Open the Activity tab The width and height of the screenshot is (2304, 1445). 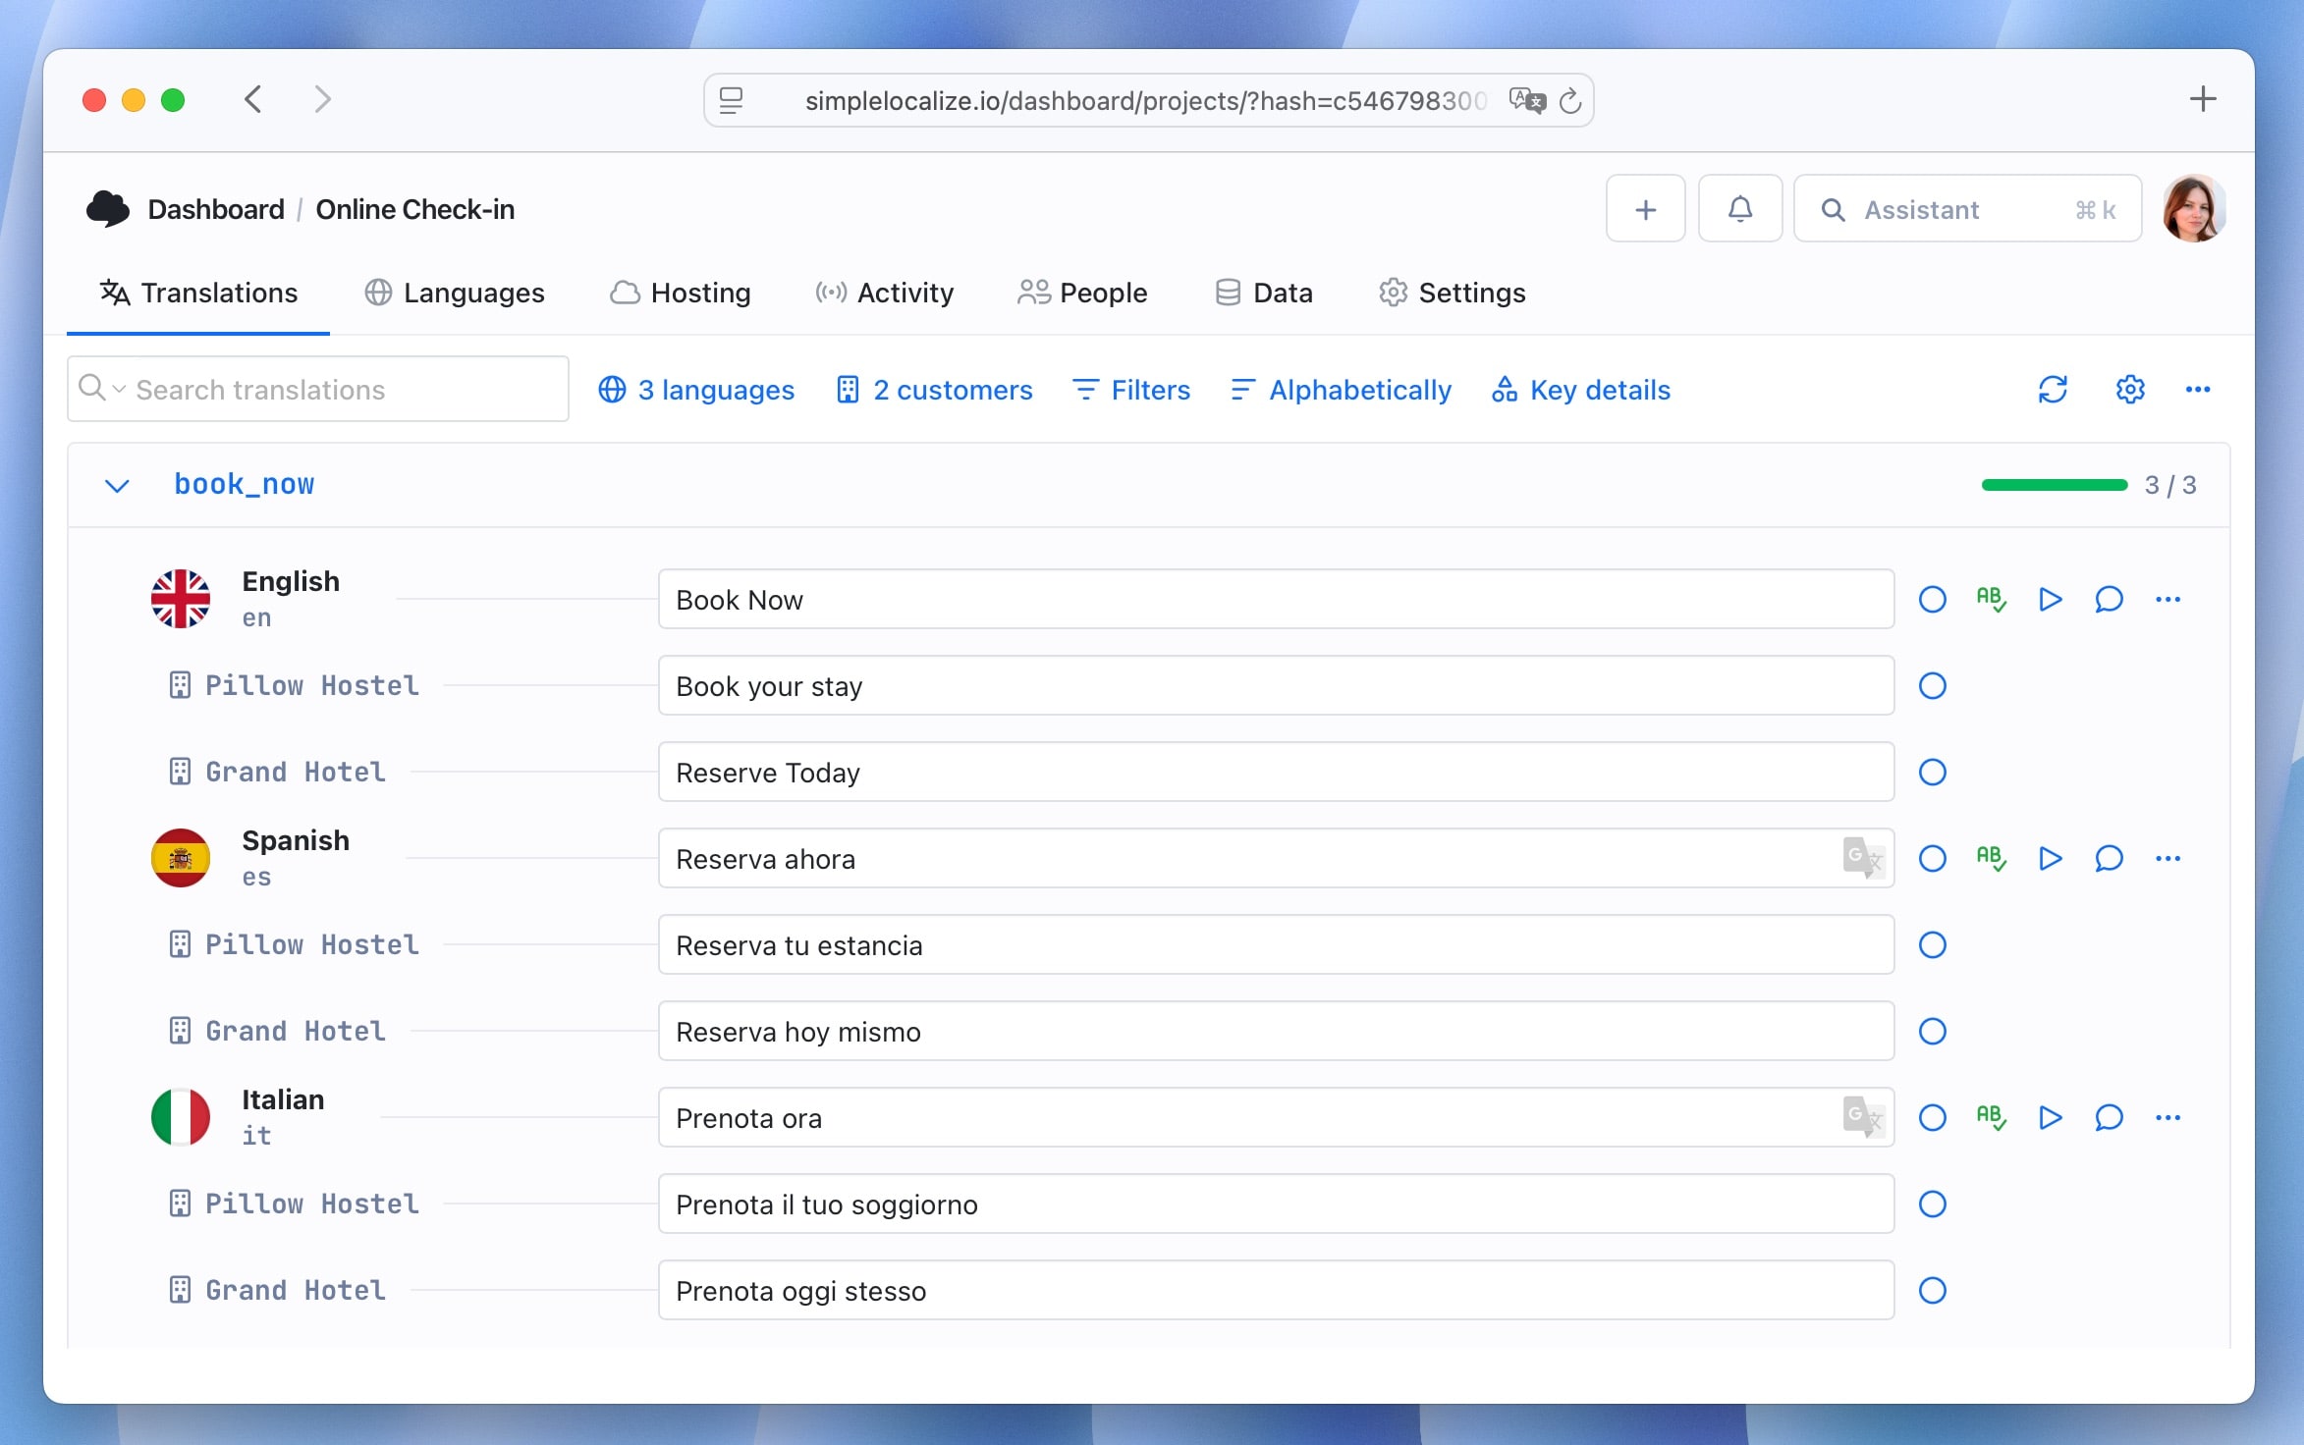pos(885,293)
